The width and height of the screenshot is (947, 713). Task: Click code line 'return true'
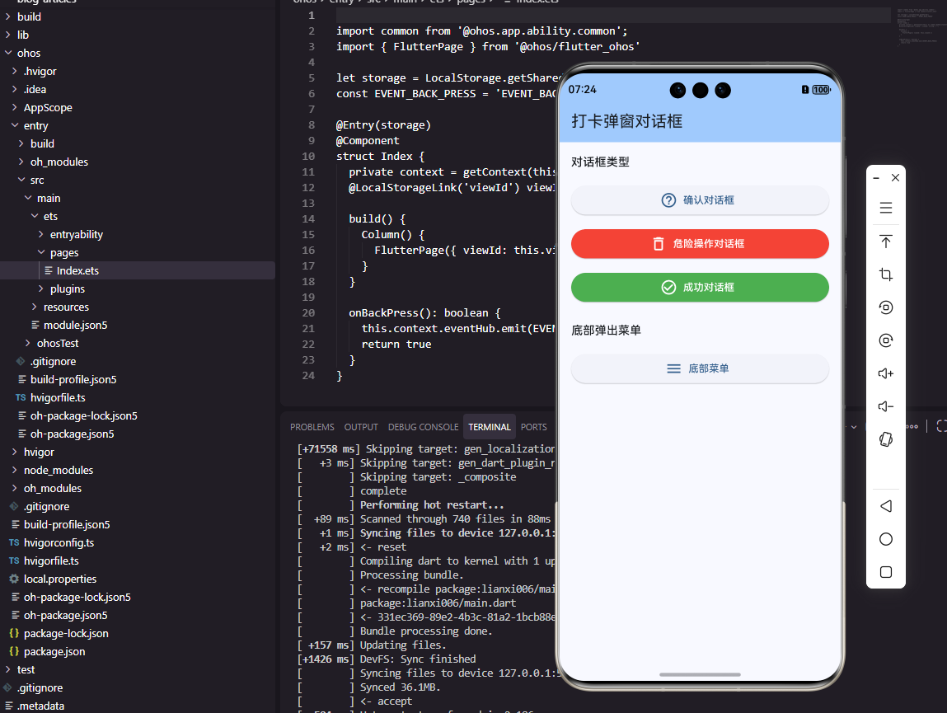pos(396,344)
